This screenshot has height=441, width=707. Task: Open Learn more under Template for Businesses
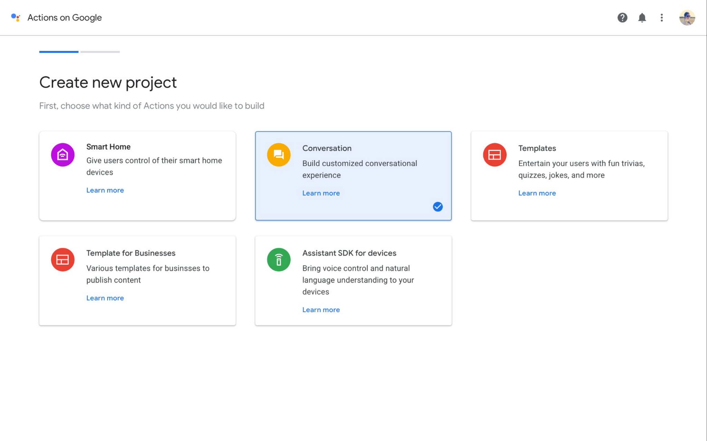(105, 298)
